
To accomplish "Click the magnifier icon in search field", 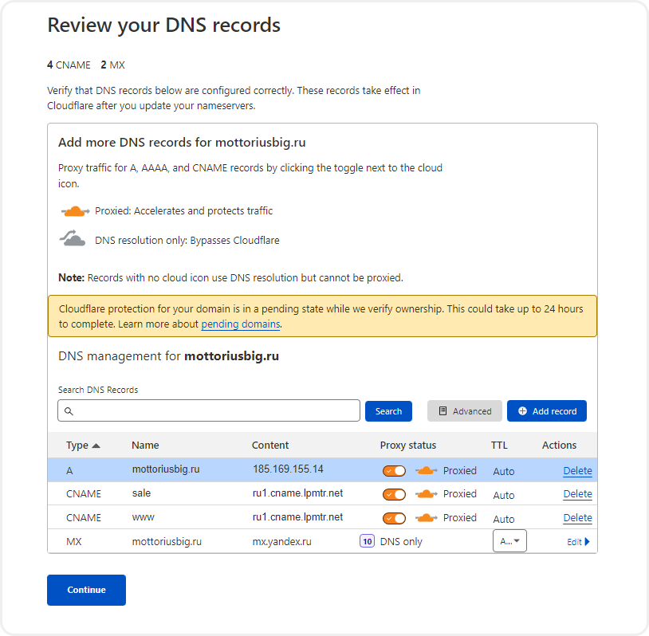I will click(69, 411).
